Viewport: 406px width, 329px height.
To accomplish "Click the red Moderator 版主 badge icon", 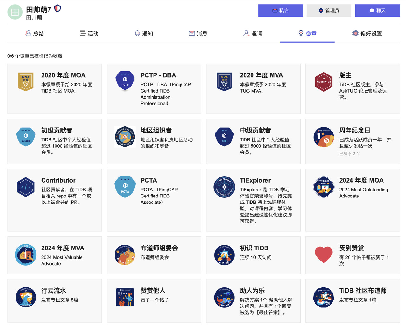I will pos(324,82).
